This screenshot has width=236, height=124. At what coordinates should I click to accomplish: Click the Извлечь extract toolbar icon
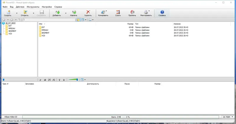tap(74, 12)
